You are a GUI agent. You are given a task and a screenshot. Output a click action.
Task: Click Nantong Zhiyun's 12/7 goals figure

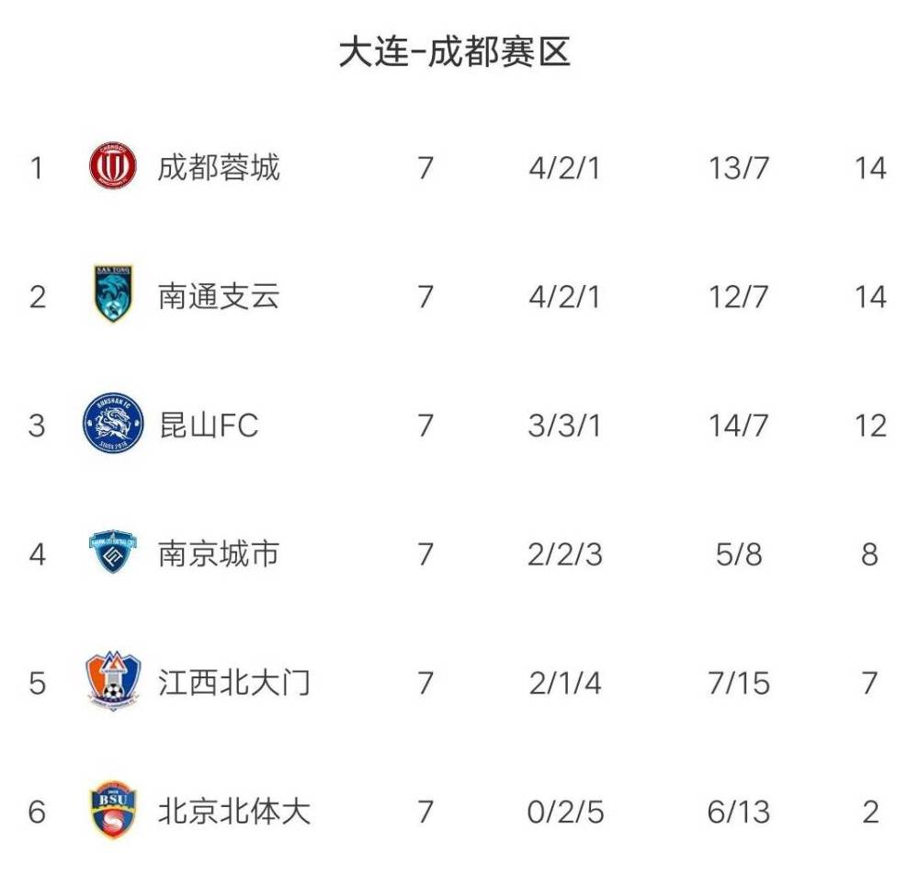pyautogui.click(x=739, y=297)
